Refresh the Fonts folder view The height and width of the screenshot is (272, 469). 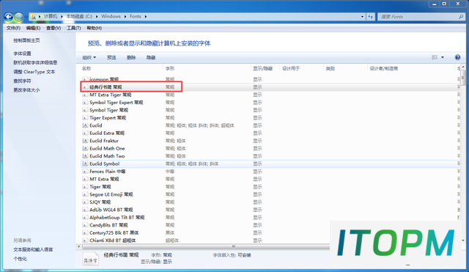click(x=371, y=17)
